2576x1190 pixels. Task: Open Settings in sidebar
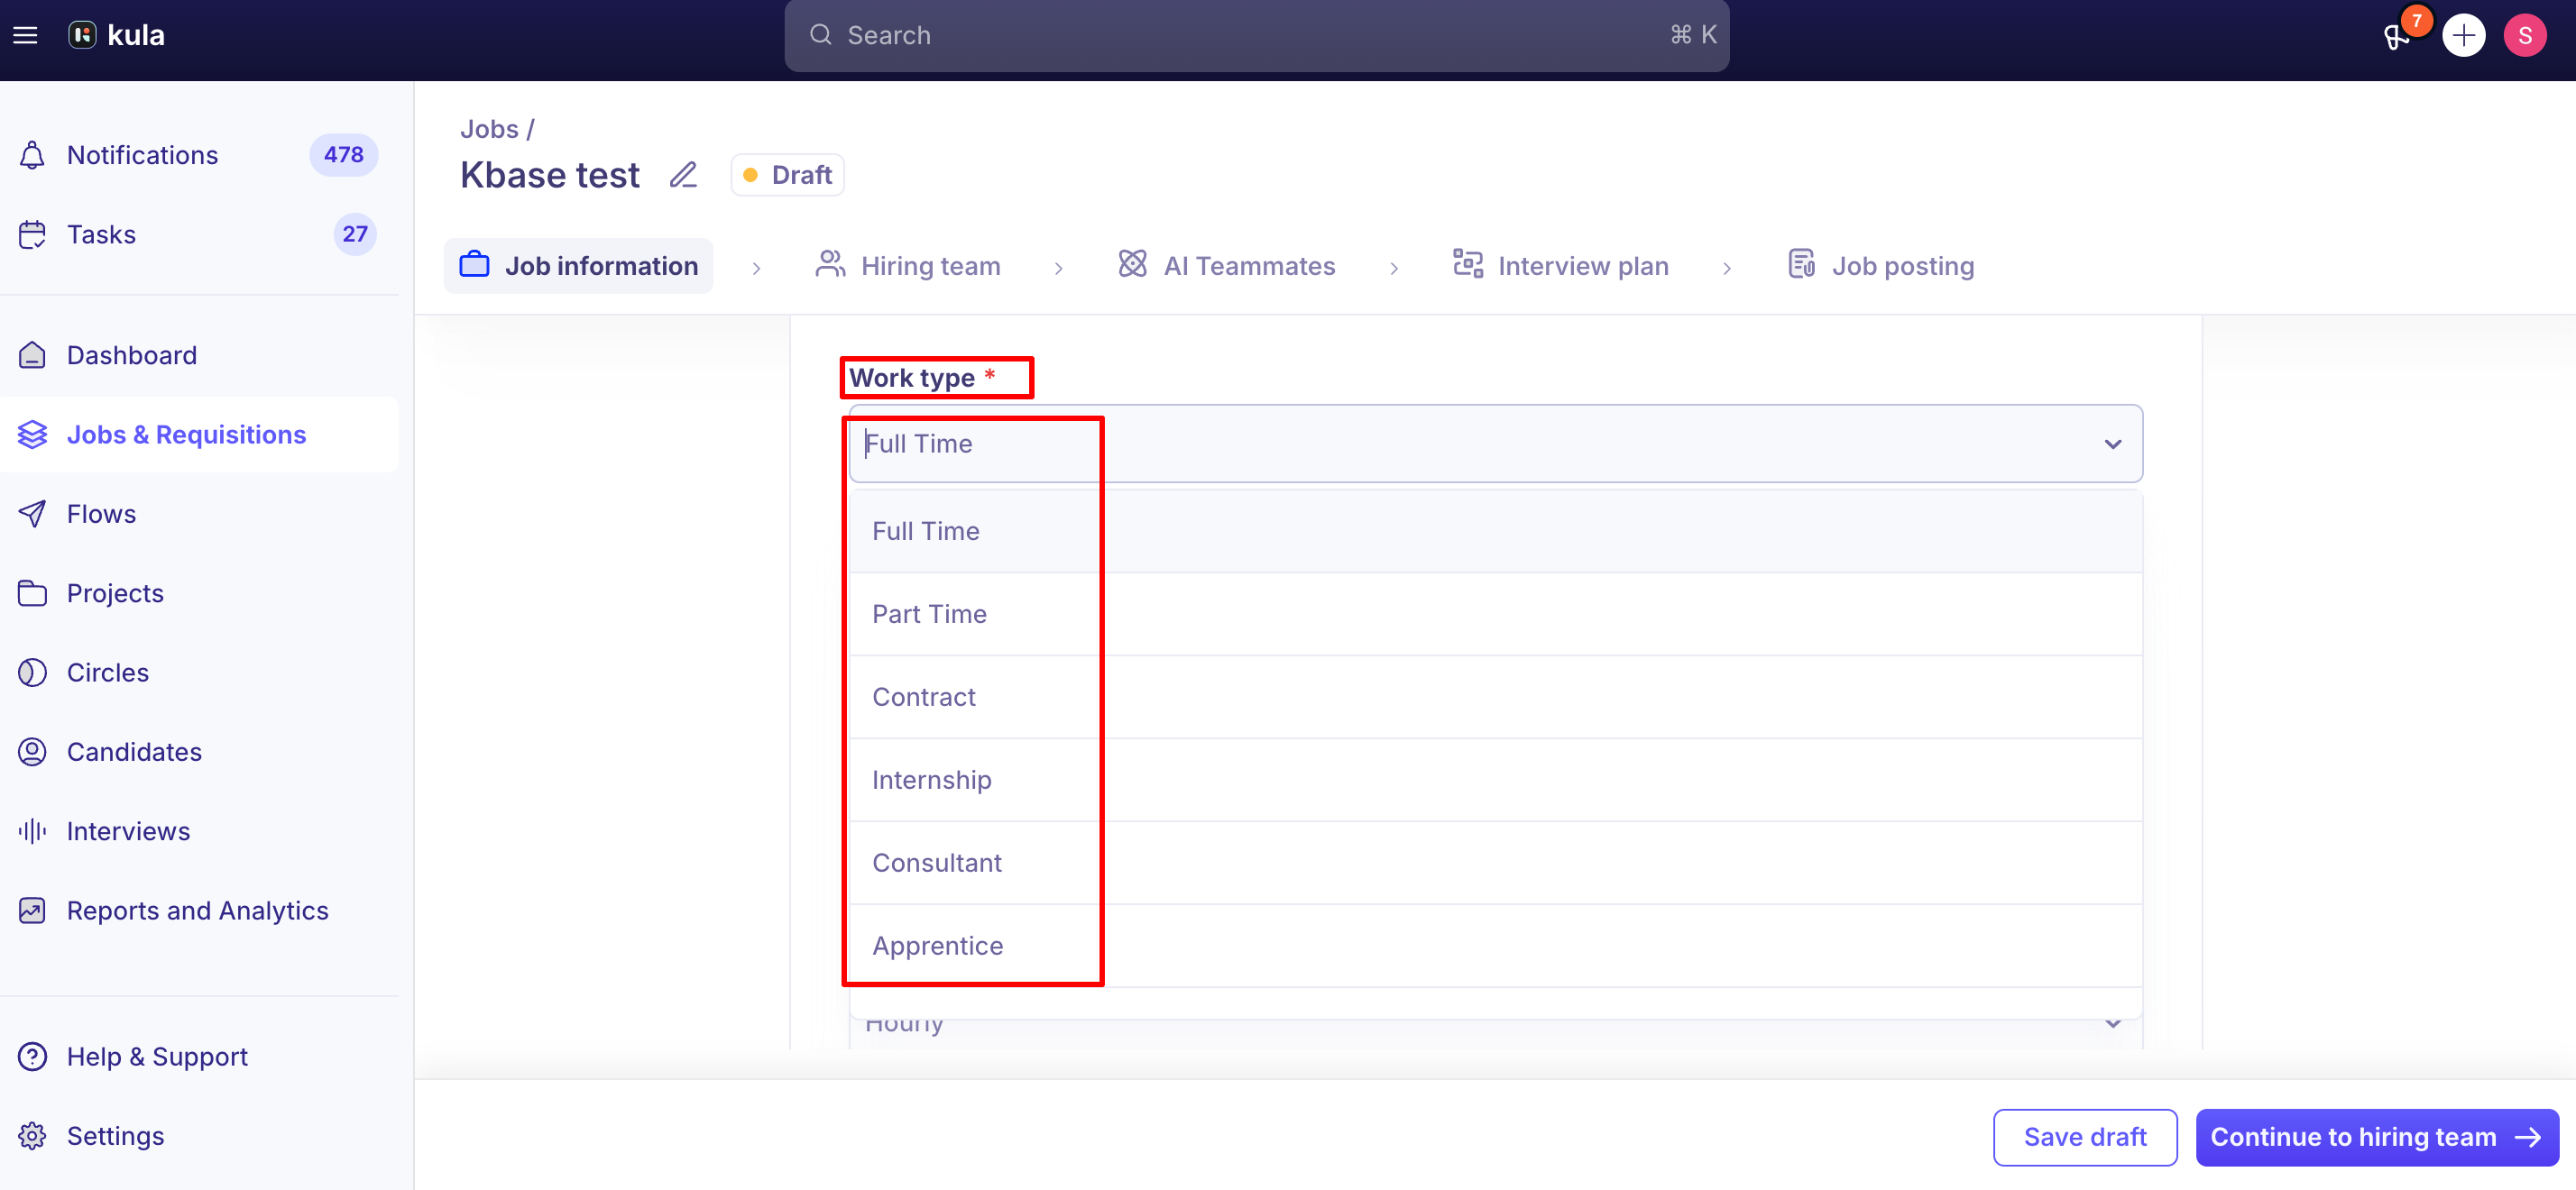click(x=199, y=1136)
